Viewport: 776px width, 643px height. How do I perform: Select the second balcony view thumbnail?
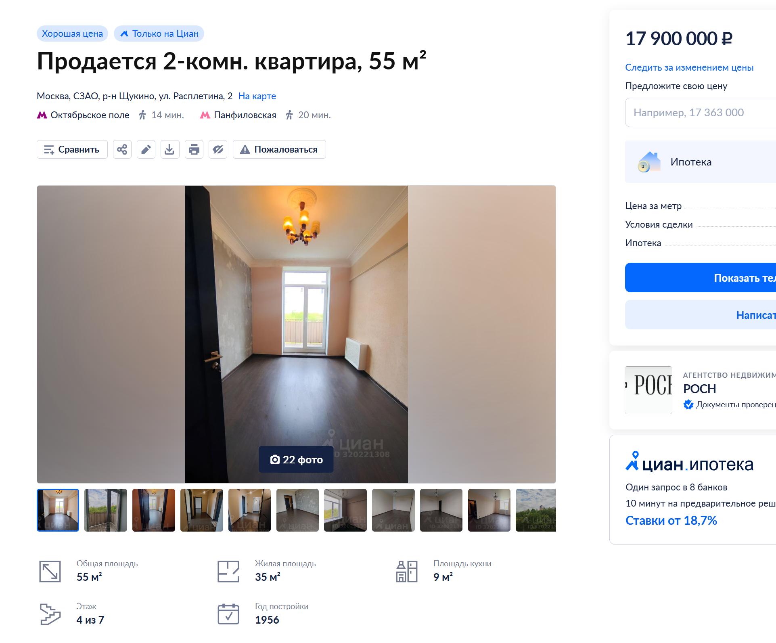pyautogui.click(x=106, y=510)
